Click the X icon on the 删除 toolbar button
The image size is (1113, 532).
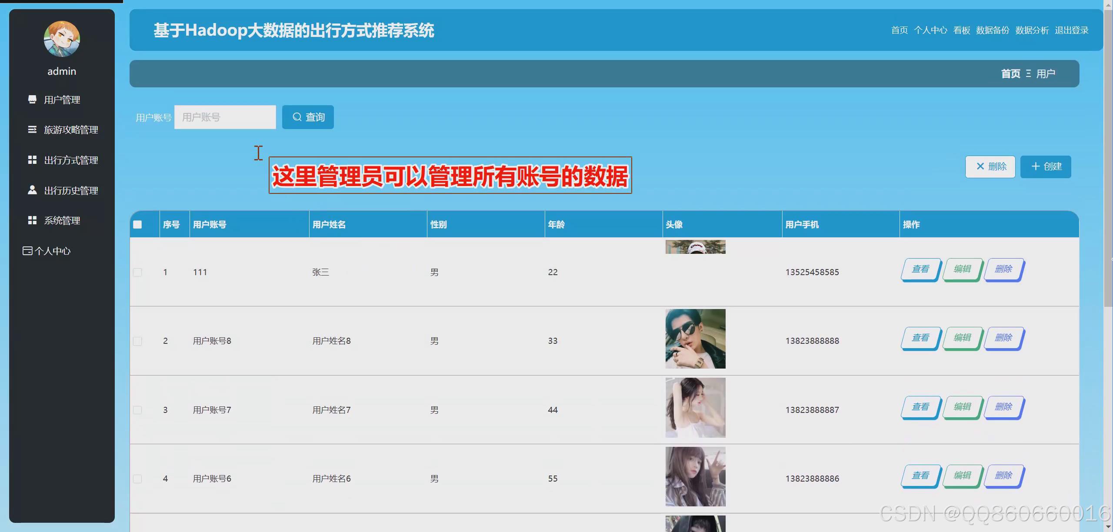coord(980,166)
